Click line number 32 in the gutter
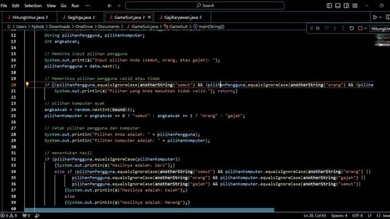390x219 pixels. 13,159
